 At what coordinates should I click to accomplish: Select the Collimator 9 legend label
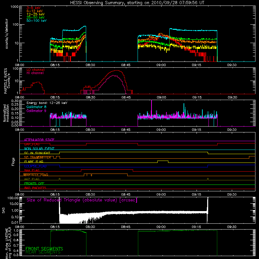click(x=36, y=111)
